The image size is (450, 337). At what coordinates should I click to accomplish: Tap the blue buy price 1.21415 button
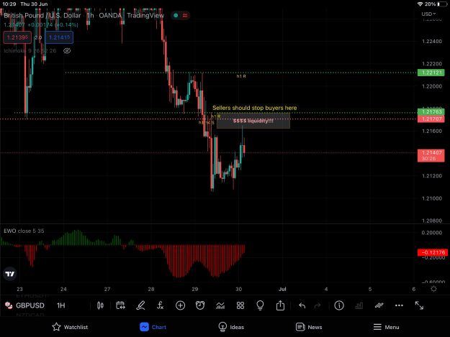[x=59, y=37]
